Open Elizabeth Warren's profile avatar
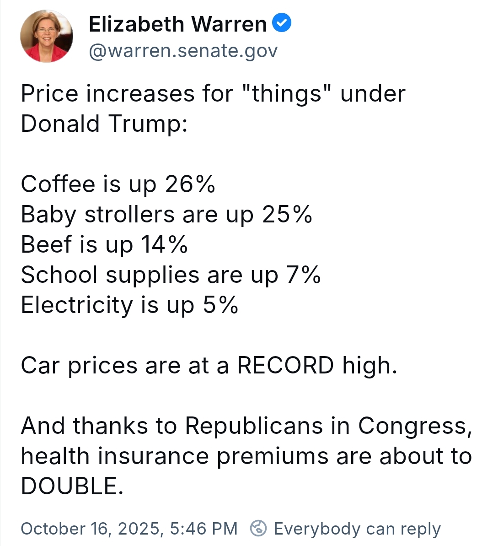The image size is (482, 546). pyautogui.click(x=47, y=36)
